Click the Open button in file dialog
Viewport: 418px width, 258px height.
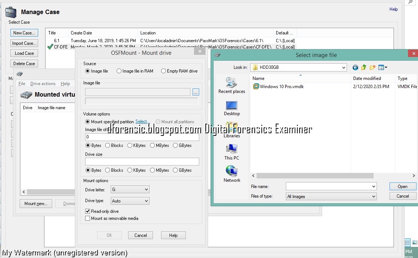click(402, 186)
